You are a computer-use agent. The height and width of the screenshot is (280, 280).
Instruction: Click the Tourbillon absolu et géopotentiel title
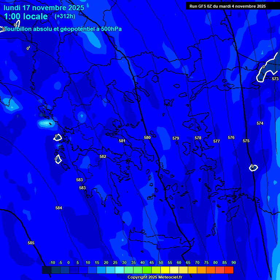coord(63,29)
